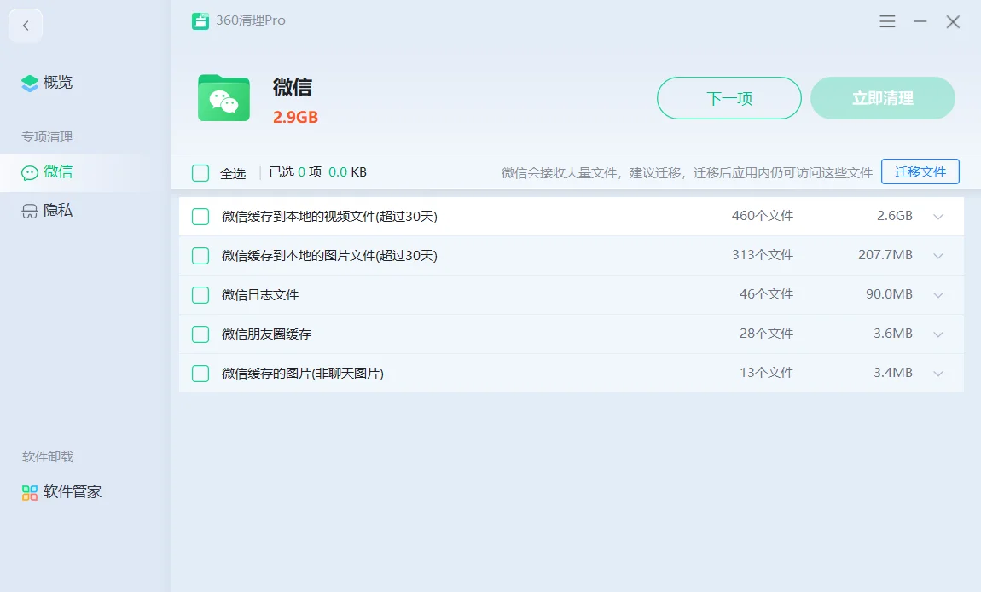Click the 28个文件 count
Screen dimensions: 981x592
(x=766, y=334)
